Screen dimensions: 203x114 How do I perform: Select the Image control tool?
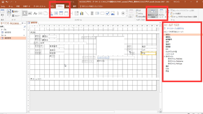(x=113, y=13)
